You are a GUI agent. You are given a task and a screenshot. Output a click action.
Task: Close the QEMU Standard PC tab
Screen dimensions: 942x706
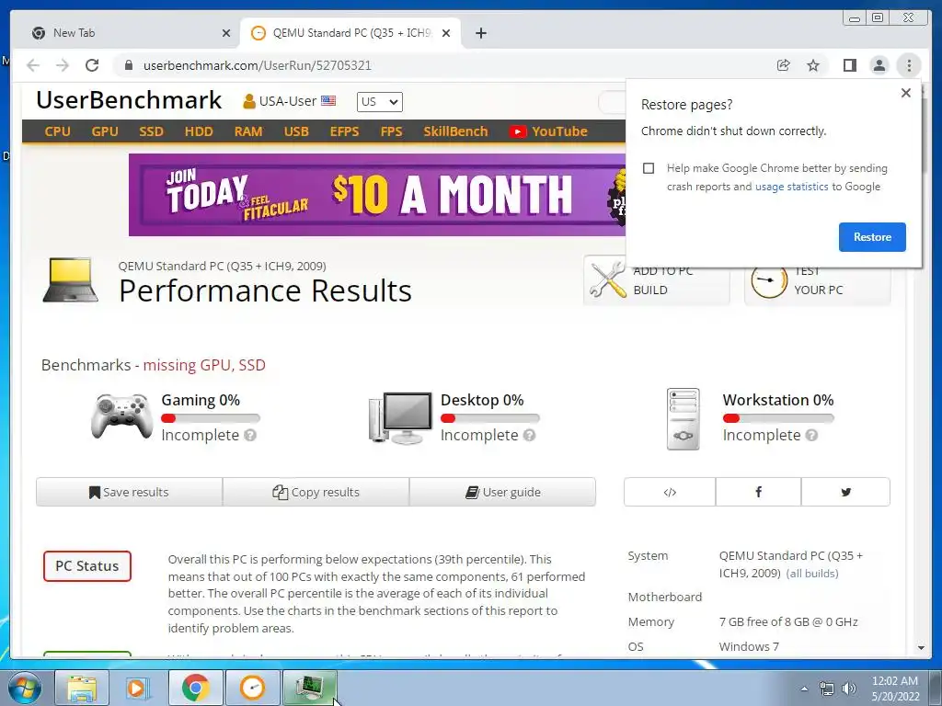[446, 33]
